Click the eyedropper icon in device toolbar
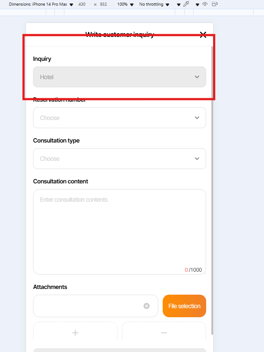This screenshot has width=264, height=352. click(186, 4)
